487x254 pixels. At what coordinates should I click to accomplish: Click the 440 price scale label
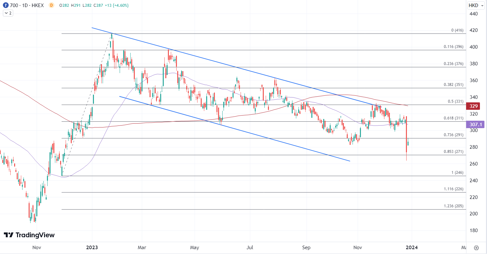tap(473, 14)
